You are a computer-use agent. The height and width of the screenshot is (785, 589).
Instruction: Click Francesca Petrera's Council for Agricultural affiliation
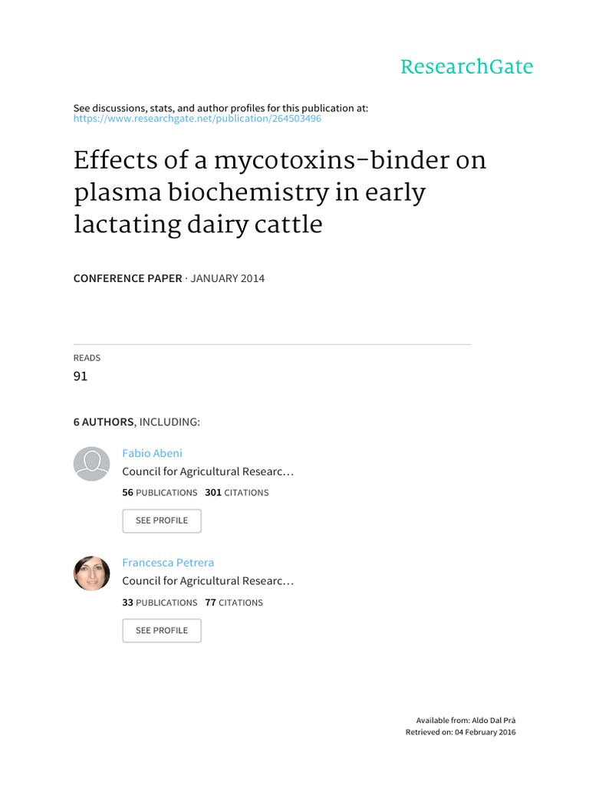(208, 581)
